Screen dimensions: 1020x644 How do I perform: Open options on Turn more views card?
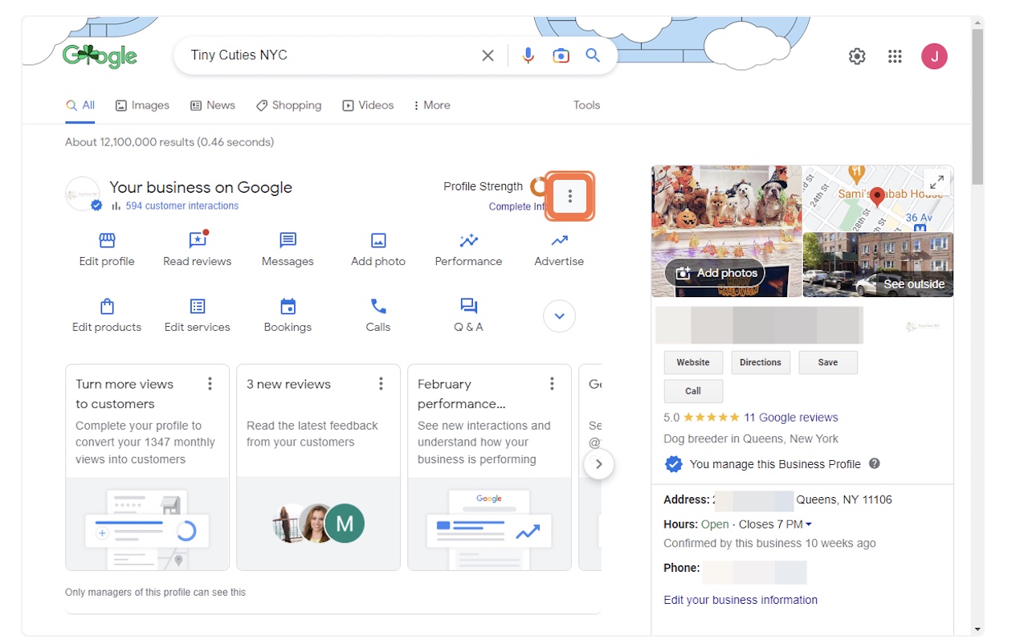[210, 384]
